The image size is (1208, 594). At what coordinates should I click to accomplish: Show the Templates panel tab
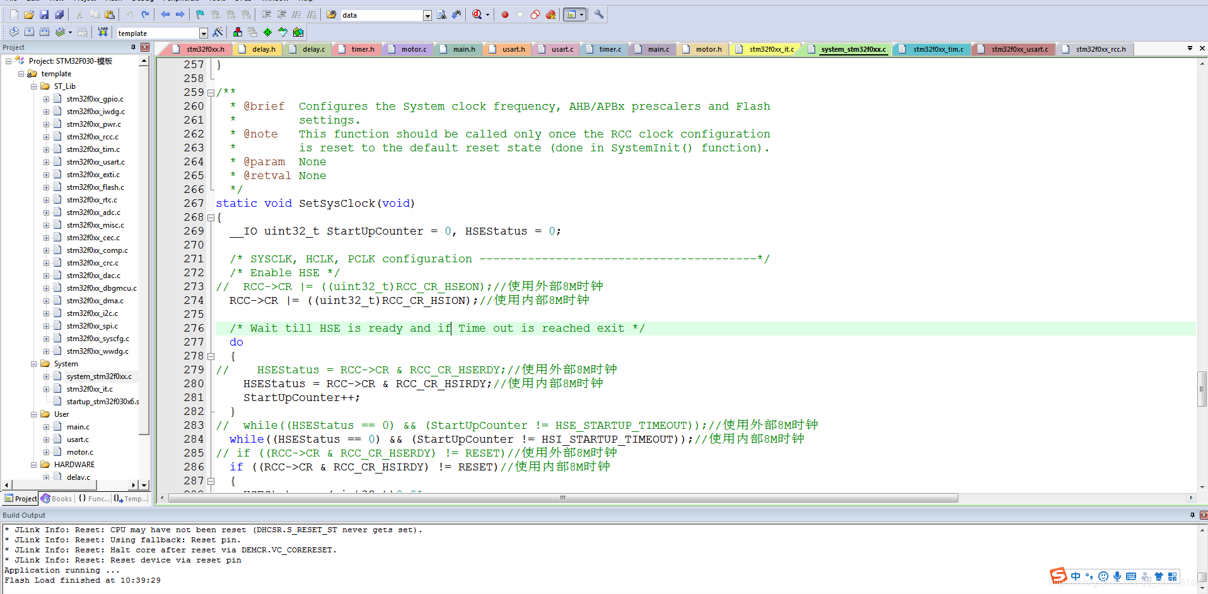(130, 499)
